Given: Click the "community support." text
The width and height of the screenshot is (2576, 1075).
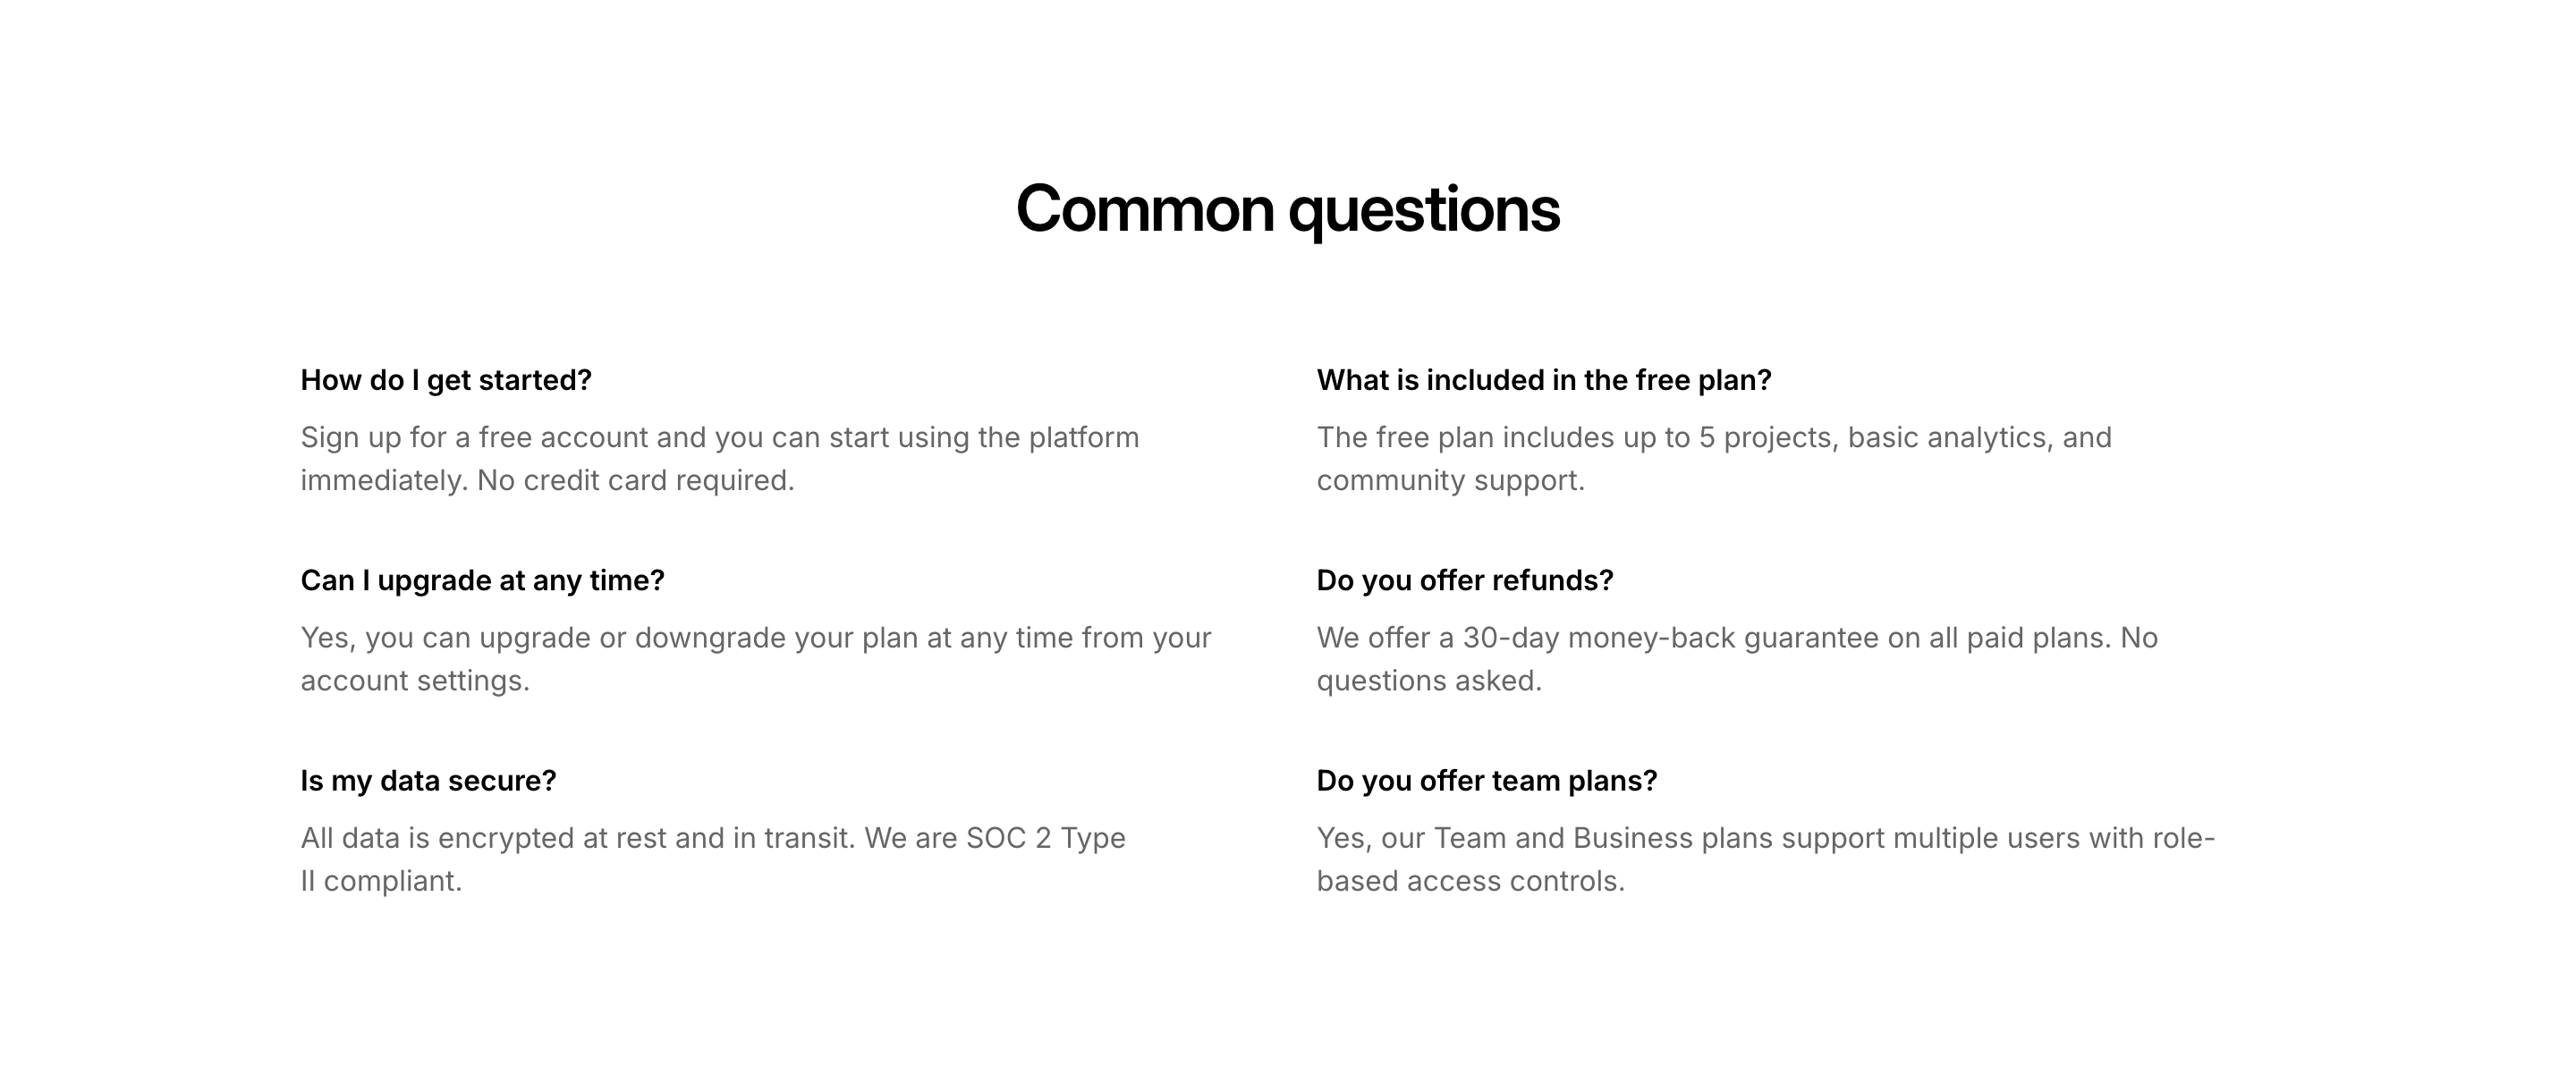Looking at the screenshot, I should pyautogui.click(x=1450, y=480).
